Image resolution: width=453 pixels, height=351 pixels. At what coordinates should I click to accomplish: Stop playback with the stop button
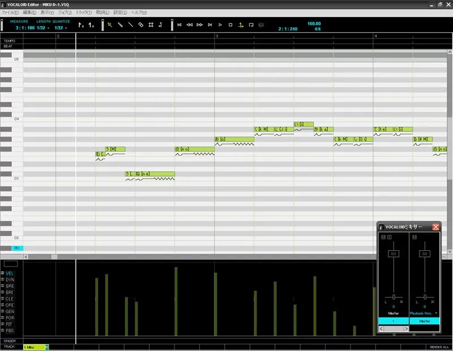pos(230,25)
